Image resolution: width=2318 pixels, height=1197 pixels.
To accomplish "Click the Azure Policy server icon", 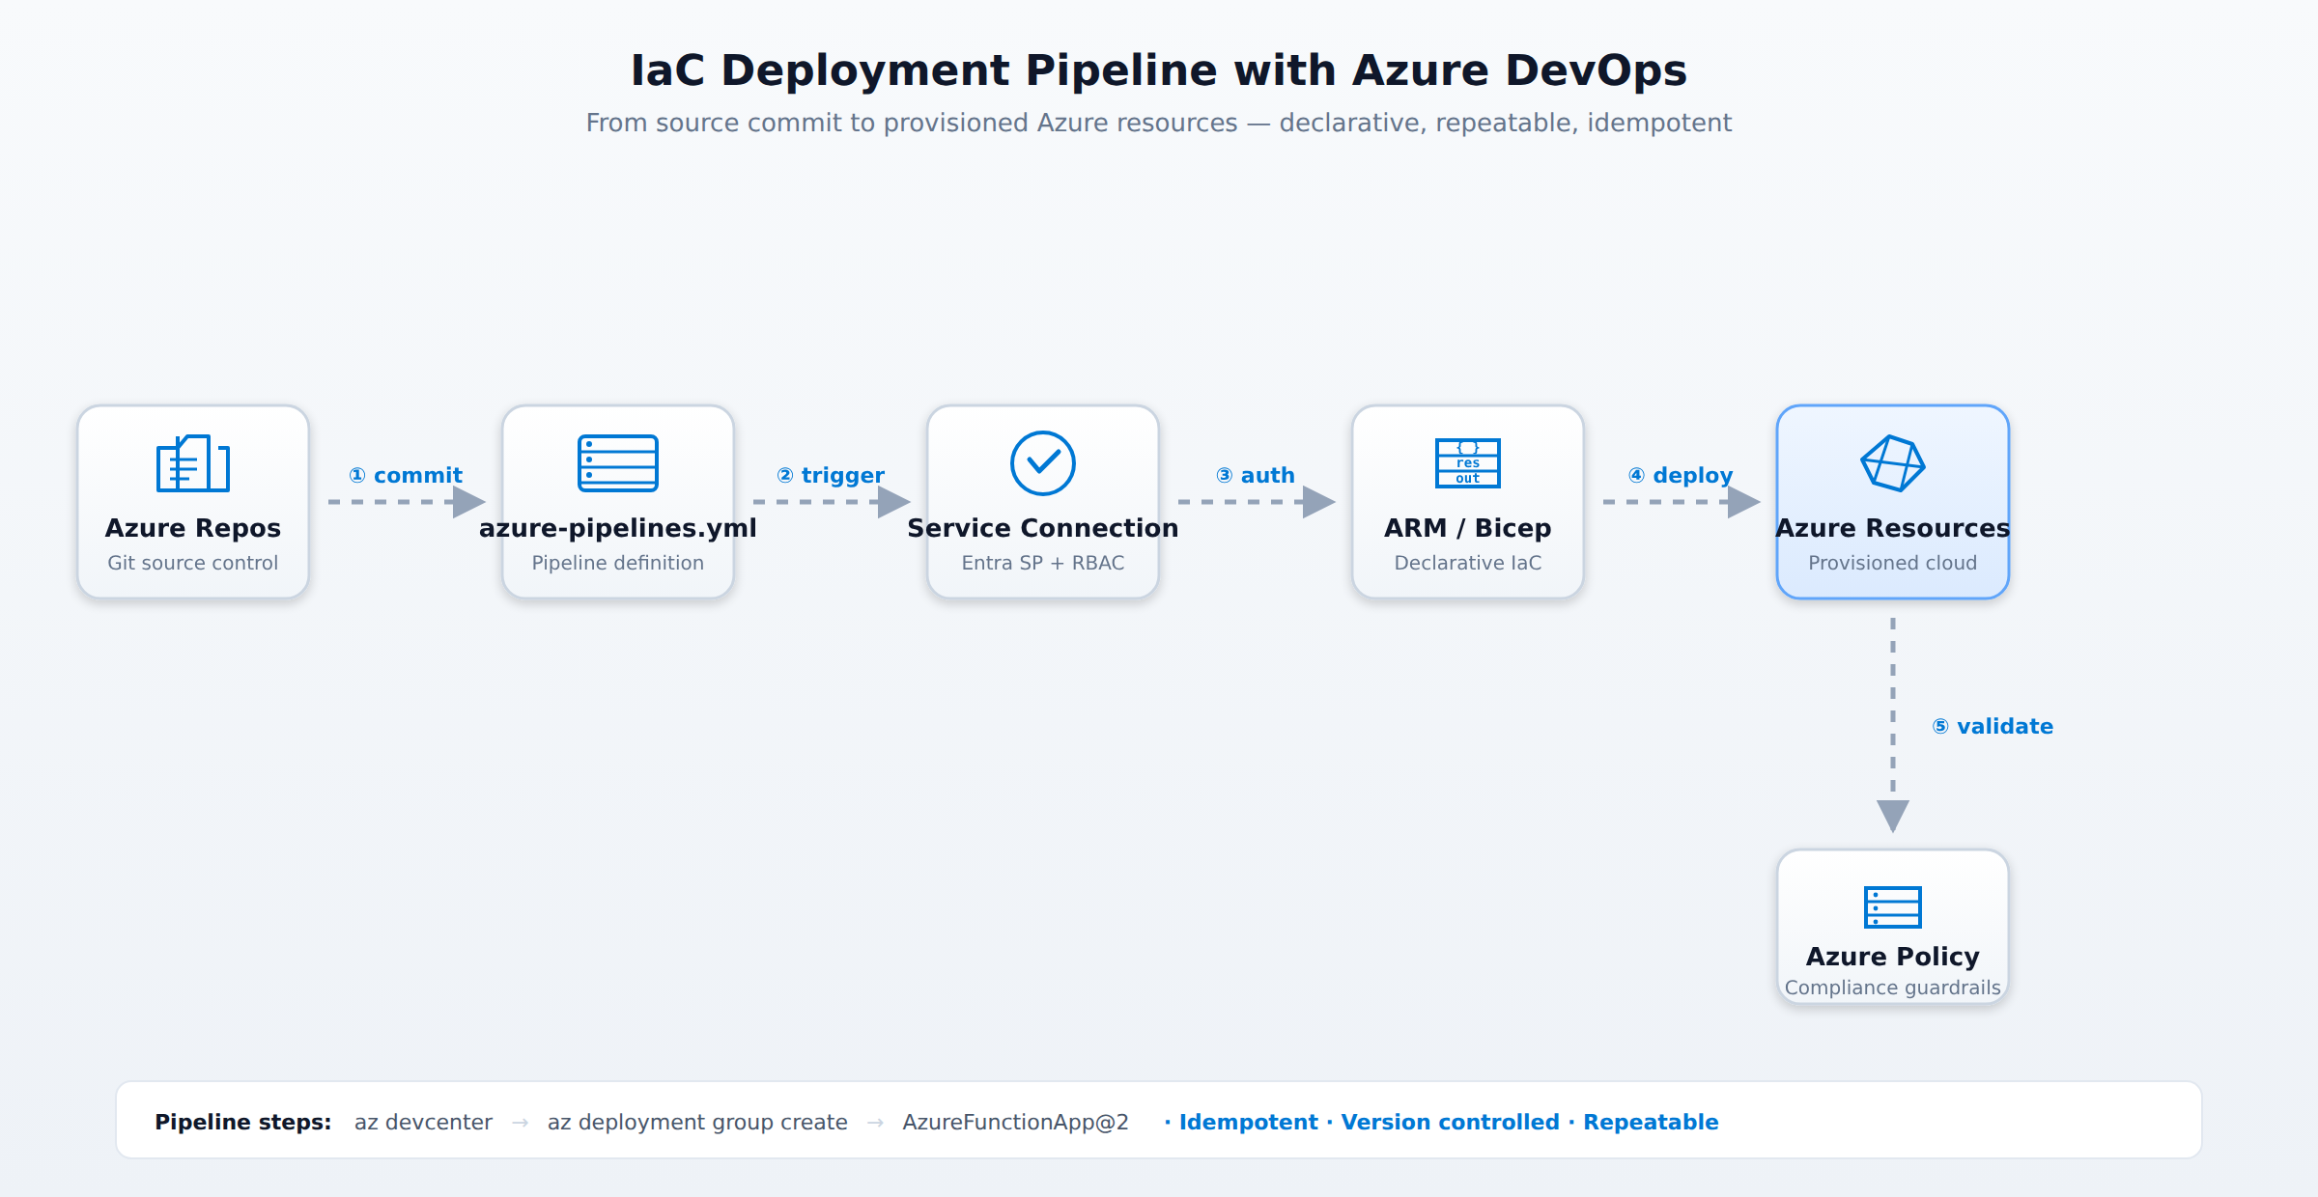I will (1893, 907).
